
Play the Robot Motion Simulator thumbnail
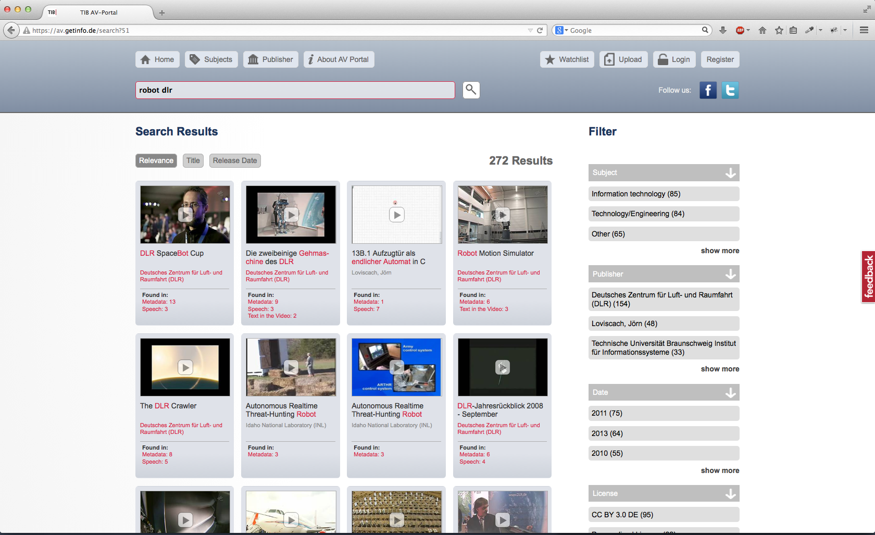point(503,215)
